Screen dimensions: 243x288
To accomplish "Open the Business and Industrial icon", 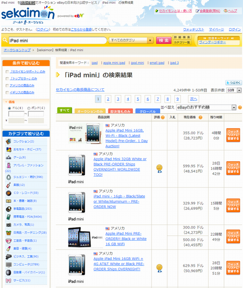I will pyautogui.click(x=9, y=257).
